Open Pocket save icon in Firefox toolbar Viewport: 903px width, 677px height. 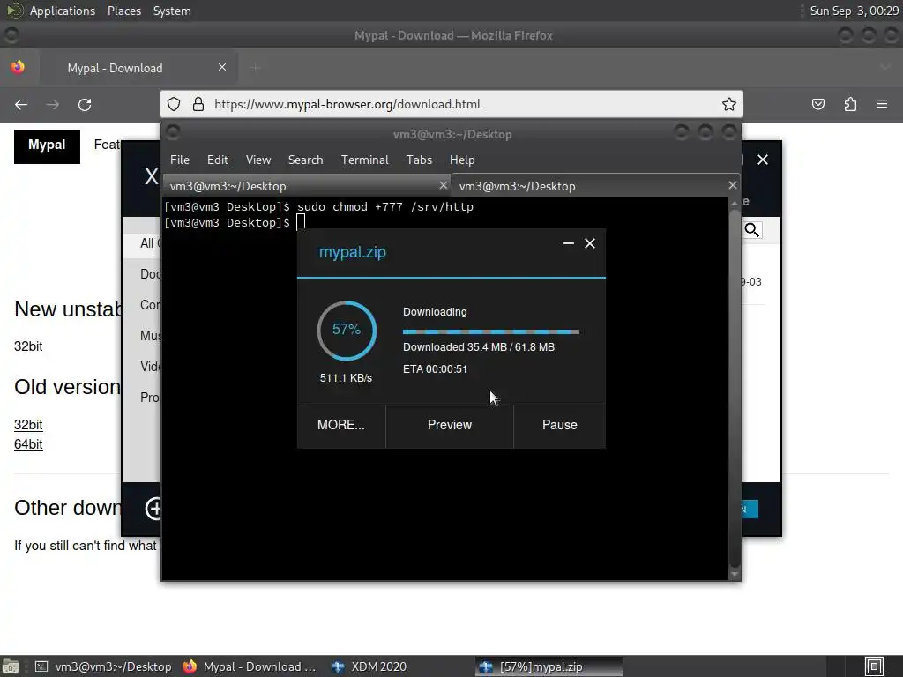click(x=817, y=104)
